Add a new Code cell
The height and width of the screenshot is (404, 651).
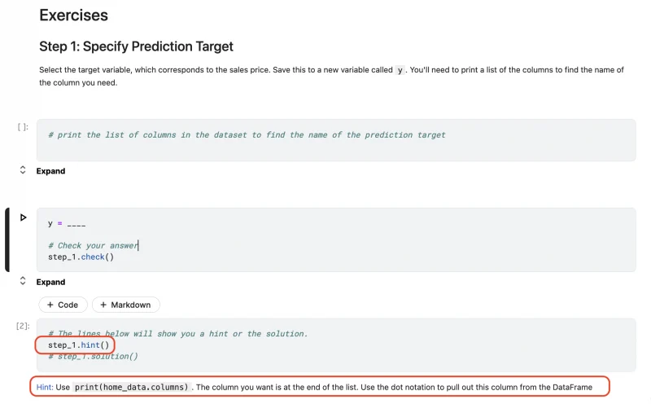click(62, 305)
